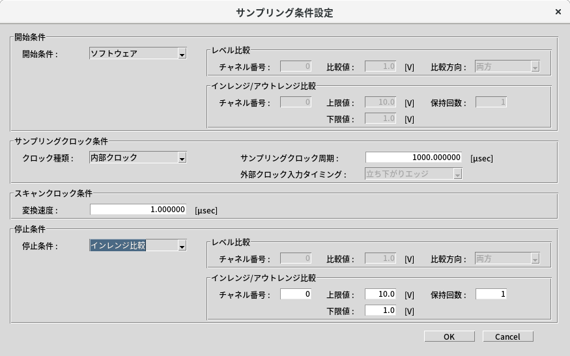Click the start condition 保持回数 field
The width and height of the screenshot is (570, 356).
(491, 102)
